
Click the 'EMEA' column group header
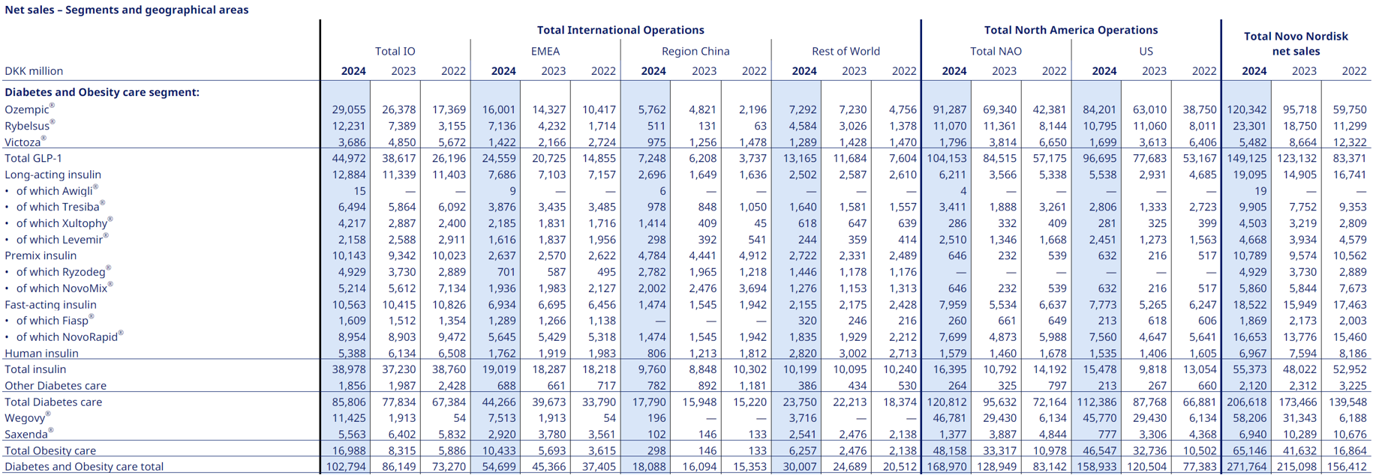(545, 51)
